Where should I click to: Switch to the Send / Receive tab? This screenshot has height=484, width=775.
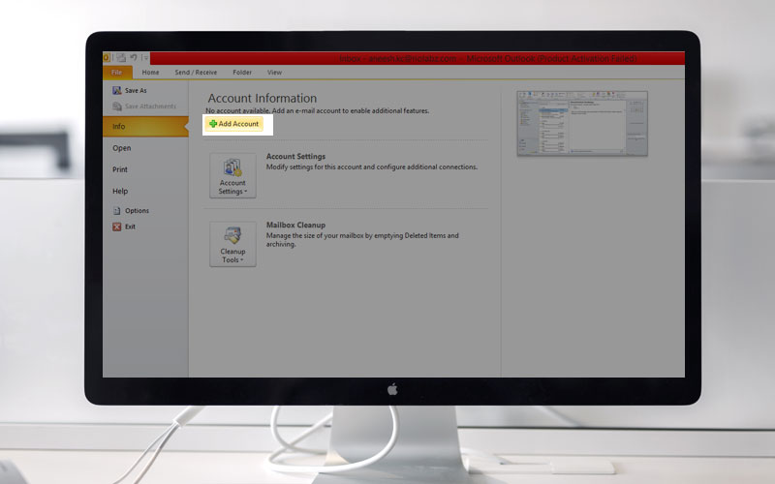click(x=196, y=72)
